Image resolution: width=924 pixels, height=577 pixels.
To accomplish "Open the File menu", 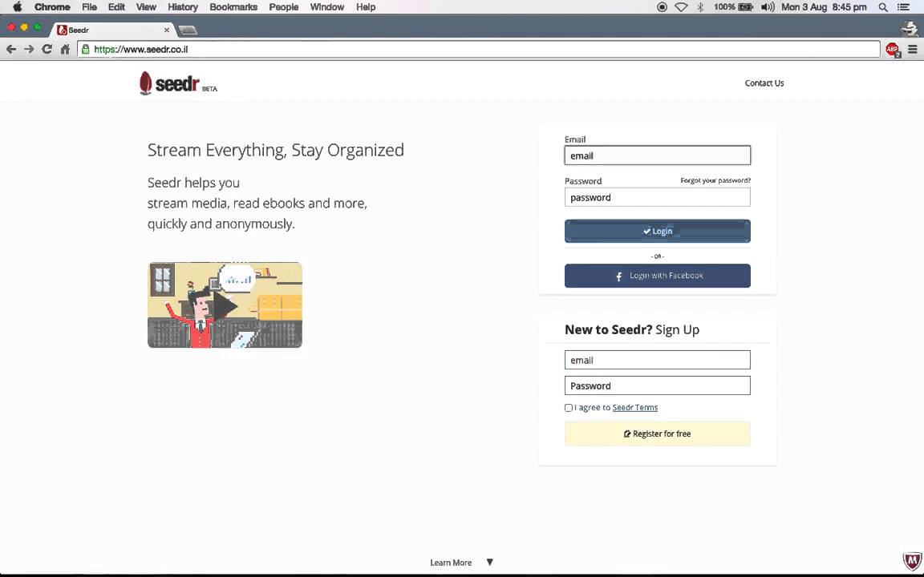I will (90, 7).
